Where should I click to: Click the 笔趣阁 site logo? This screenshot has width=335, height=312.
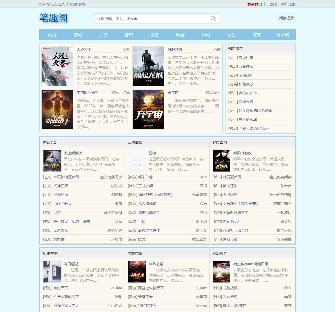coord(53,18)
